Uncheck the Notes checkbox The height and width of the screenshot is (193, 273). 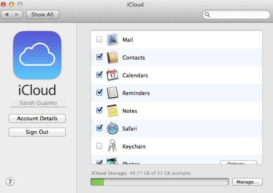[x=99, y=110]
